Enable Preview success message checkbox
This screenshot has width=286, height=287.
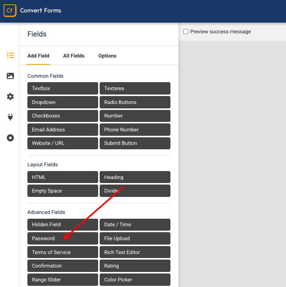point(186,32)
